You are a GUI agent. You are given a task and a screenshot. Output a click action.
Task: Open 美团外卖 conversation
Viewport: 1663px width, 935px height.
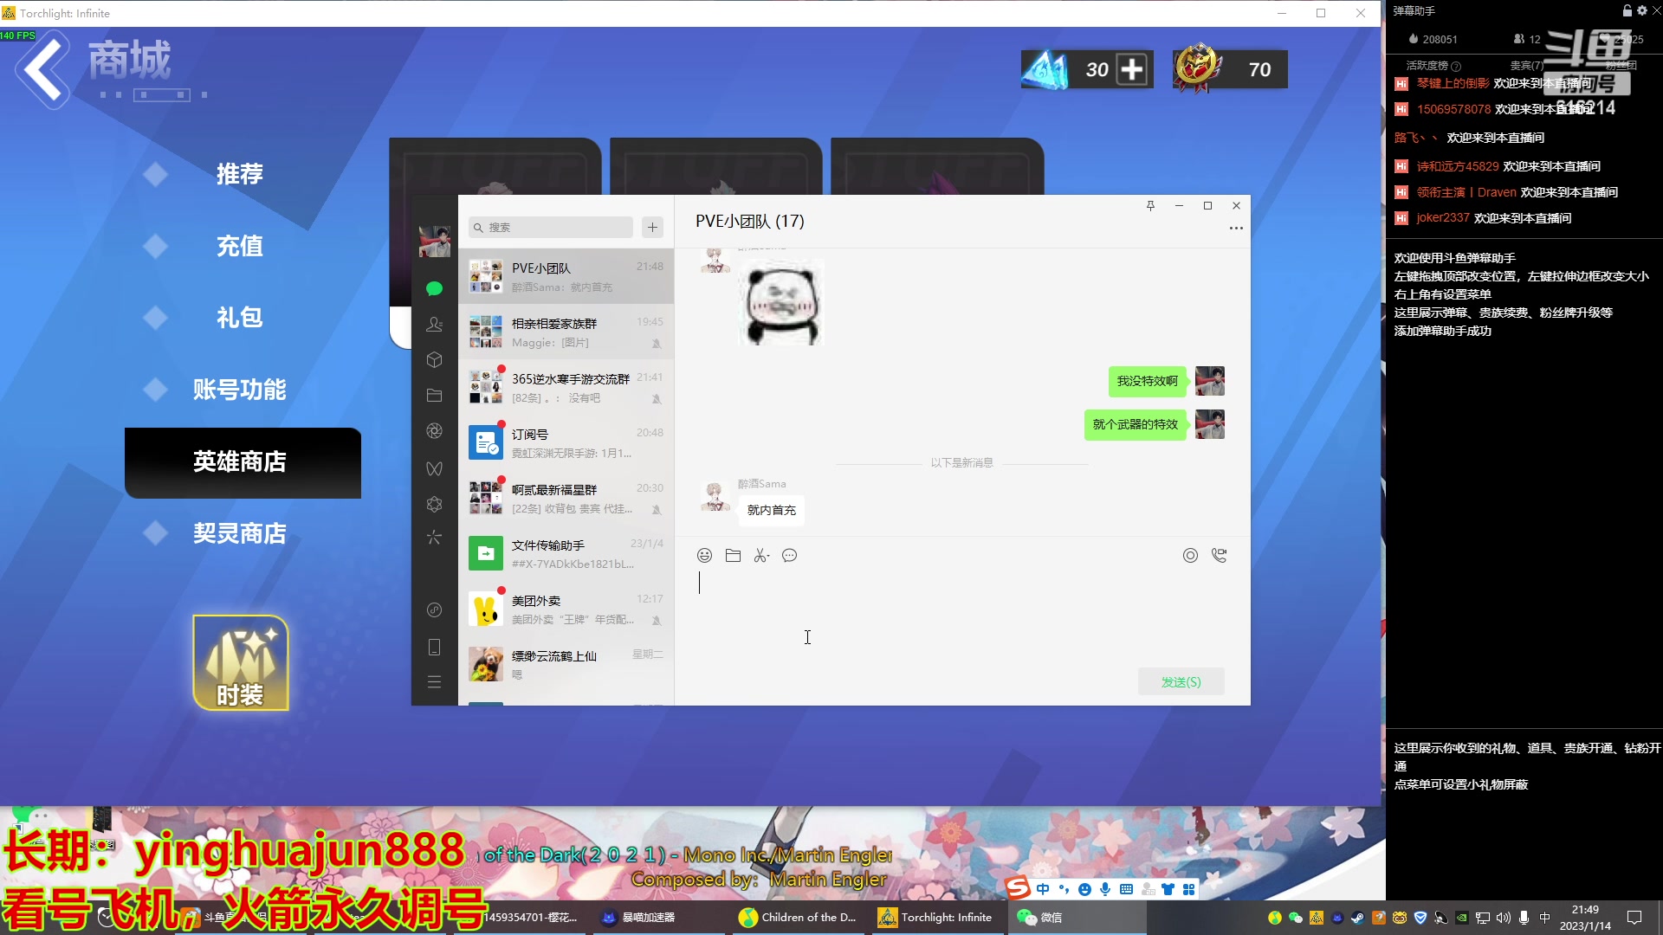566,609
